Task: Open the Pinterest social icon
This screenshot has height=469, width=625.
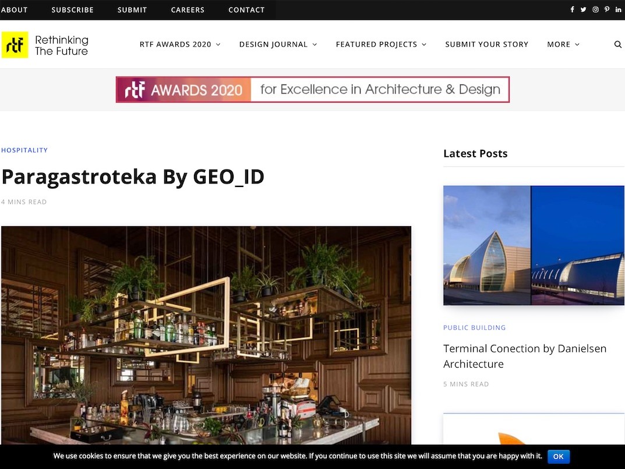Action: click(x=607, y=9)
